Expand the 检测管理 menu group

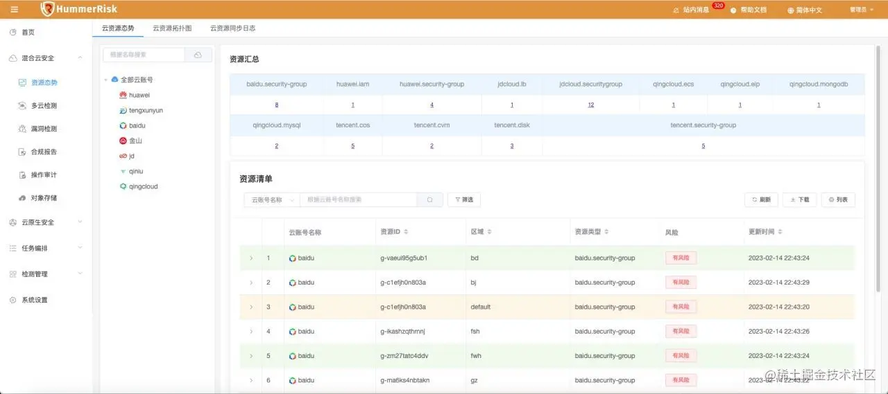(x=46, y=274)
